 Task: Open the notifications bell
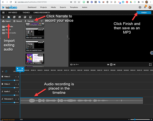pos(145,7)
